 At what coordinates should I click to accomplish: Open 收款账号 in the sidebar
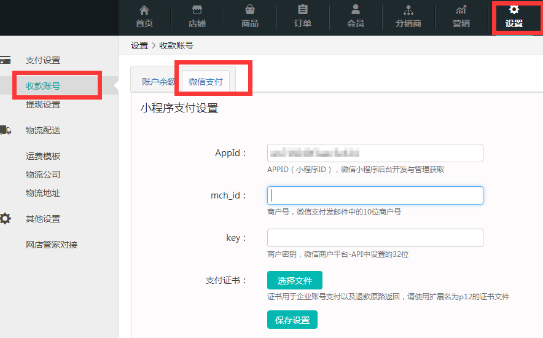(x=43, y=86)
